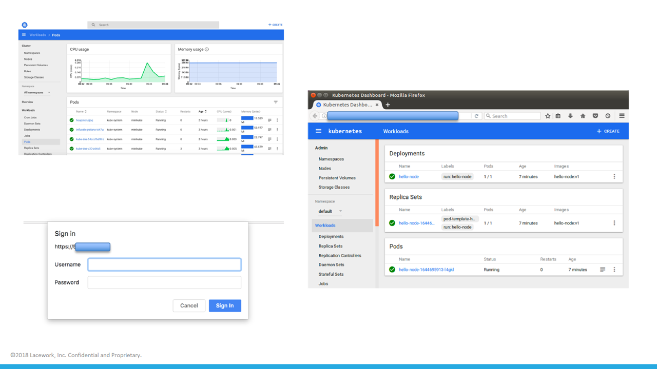The height and width of the screenshot is (369, 657).
Task: Click the Firefox Pocket icon
Action: pos(595,116)
